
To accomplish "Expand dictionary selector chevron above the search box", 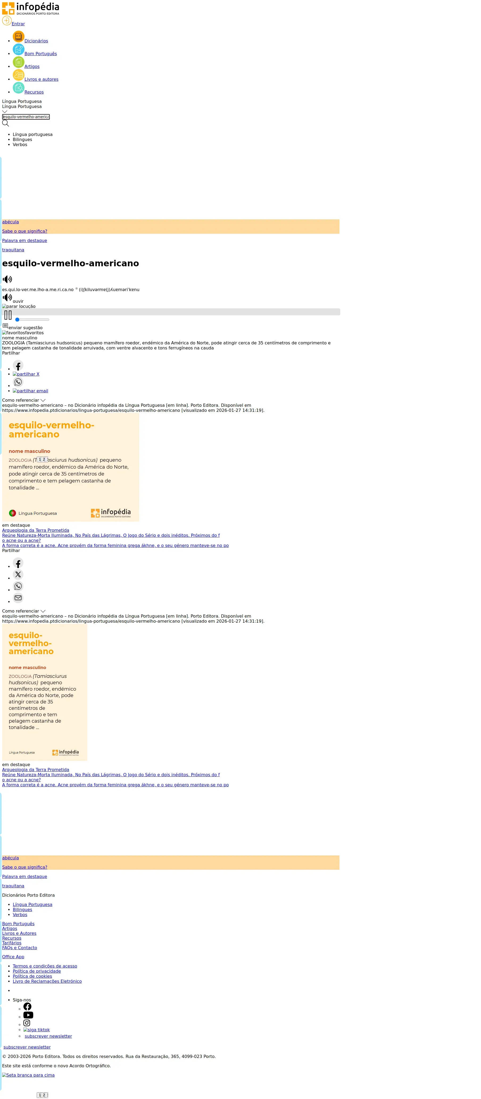I will 5,112.
